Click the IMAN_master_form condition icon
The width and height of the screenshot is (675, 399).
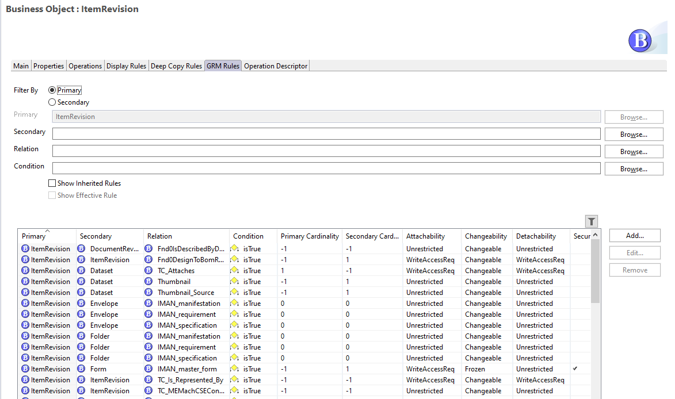pos(235,369)
